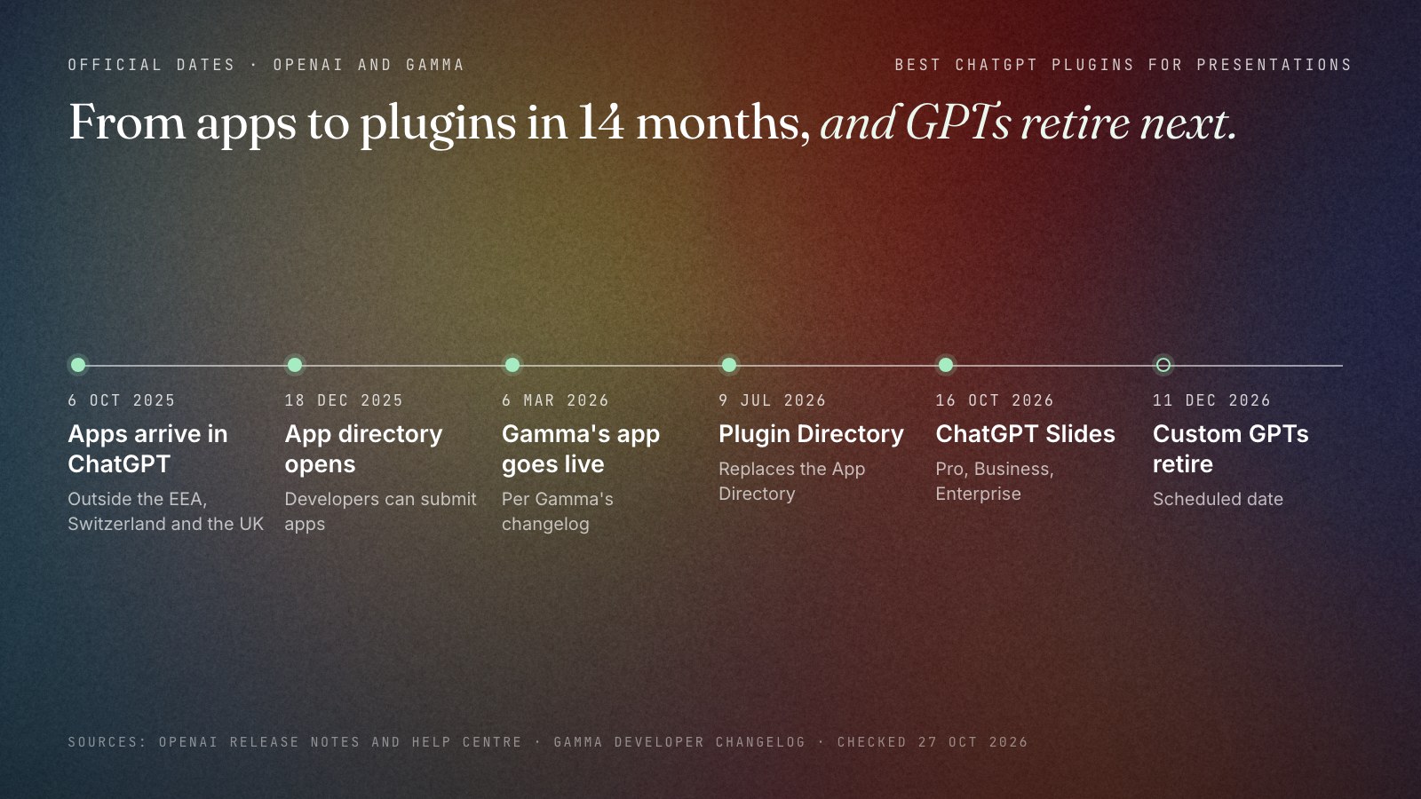Viewport: 1421px width, 799px height.
Task: Click the 'Custom GPTs retire' heading
Action: (1231, 449)
